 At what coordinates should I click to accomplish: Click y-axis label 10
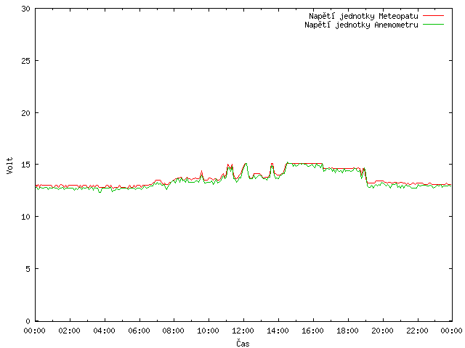[26, 217]
